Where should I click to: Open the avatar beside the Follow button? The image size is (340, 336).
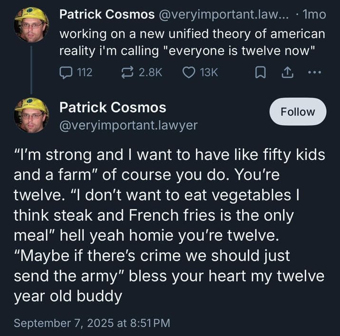pos(31,115)
